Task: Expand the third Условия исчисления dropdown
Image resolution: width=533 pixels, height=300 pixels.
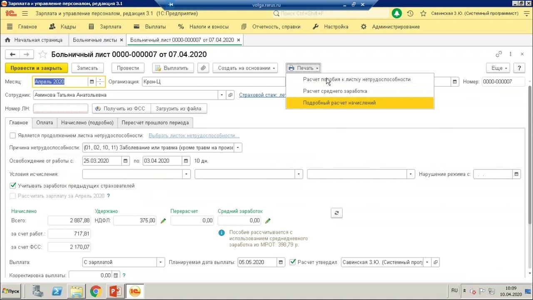Action: pos(411,174)
